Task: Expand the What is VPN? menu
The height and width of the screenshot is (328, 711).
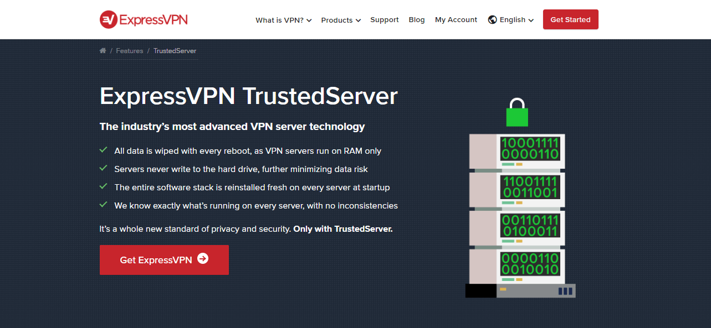Action: (283, 20)
